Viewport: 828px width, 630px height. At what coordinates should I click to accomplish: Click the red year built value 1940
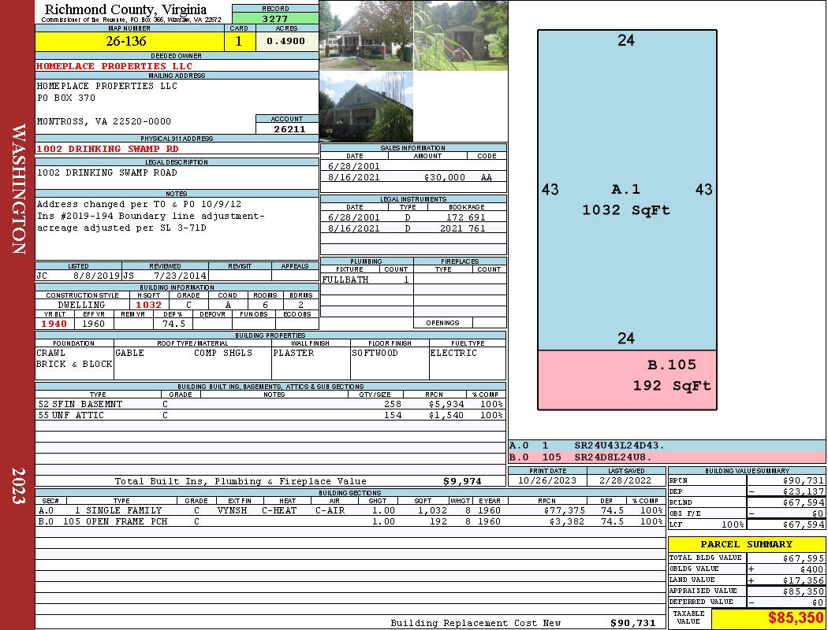point(54,324)
